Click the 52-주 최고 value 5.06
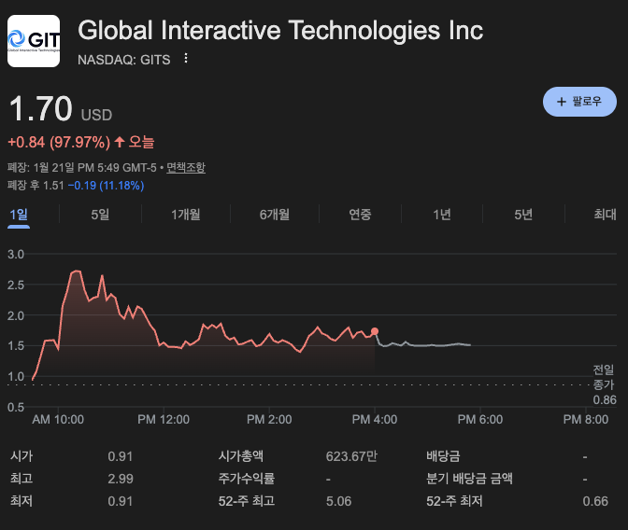628x530 pixels. (339, 501)
